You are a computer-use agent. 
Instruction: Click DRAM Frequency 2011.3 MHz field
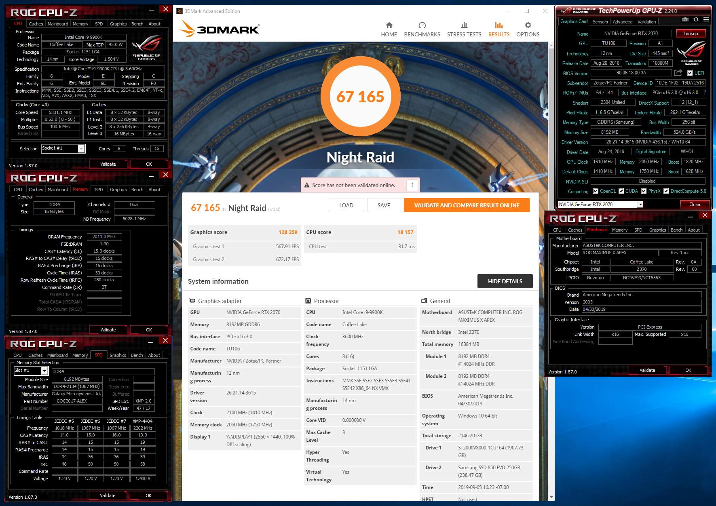[104, 236]
